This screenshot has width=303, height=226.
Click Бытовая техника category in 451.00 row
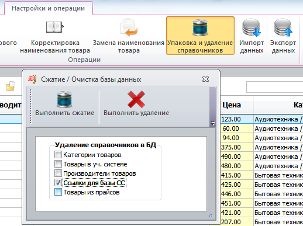point(278,203)
